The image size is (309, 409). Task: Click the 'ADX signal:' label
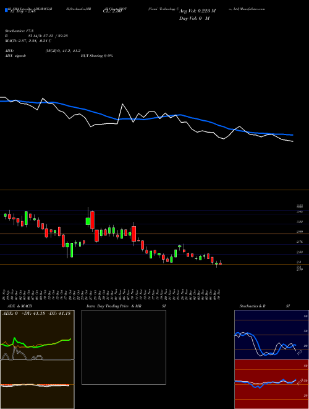pyautogui.click(x=15, y=56)
